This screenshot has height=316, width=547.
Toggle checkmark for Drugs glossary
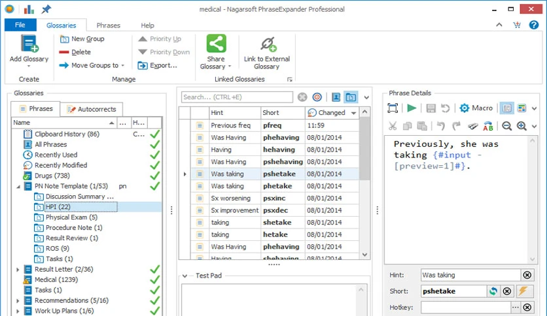pyautogui.click(x=155, y=176)
